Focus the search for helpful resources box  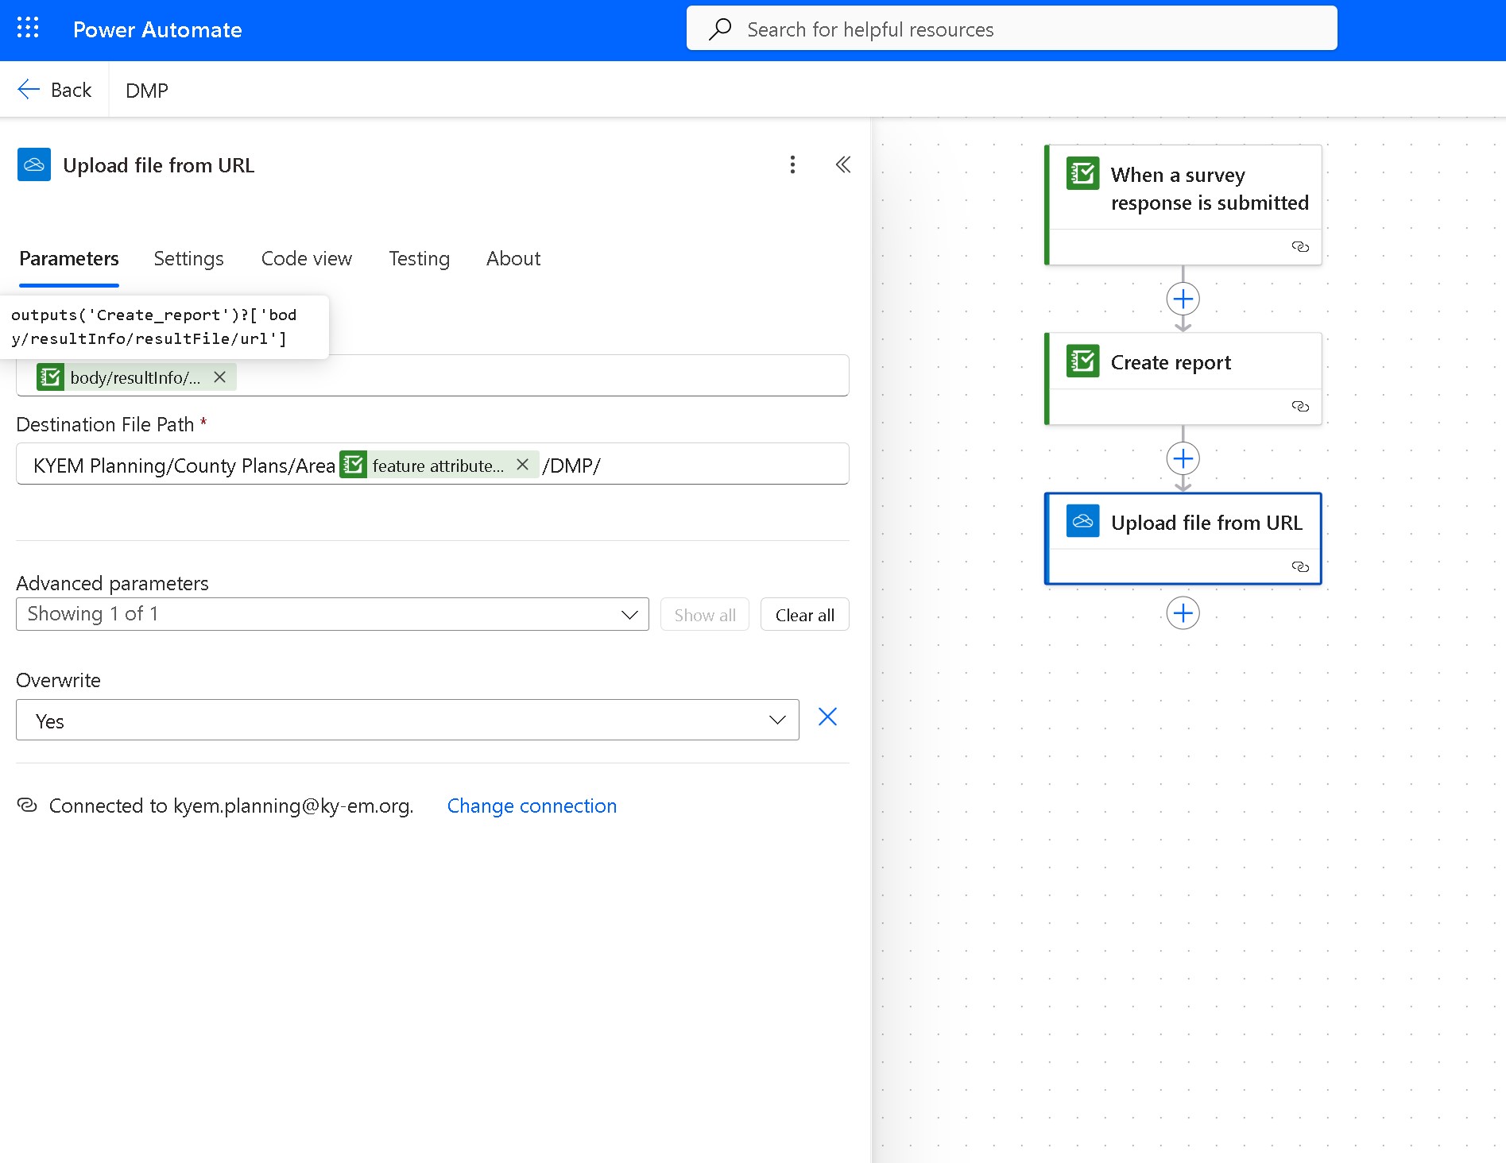click(x=1012, y=29)
